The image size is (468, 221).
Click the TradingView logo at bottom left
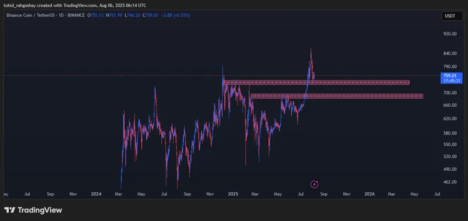pyautogui.click(x=33, y=210)
